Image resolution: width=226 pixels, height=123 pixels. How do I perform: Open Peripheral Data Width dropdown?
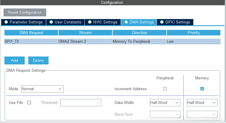pos(165,102)
